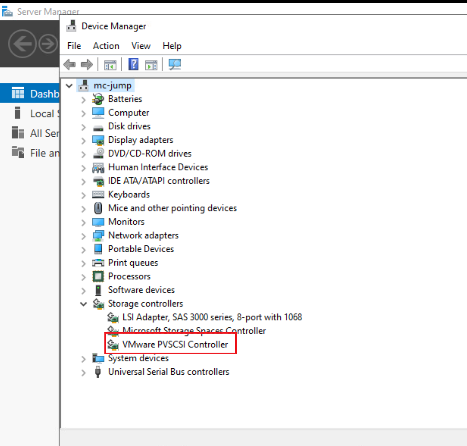The height and width of the screenshot is (446, 467).
Task: Expand the Monitors category chevron
Action: pos(83,222)
